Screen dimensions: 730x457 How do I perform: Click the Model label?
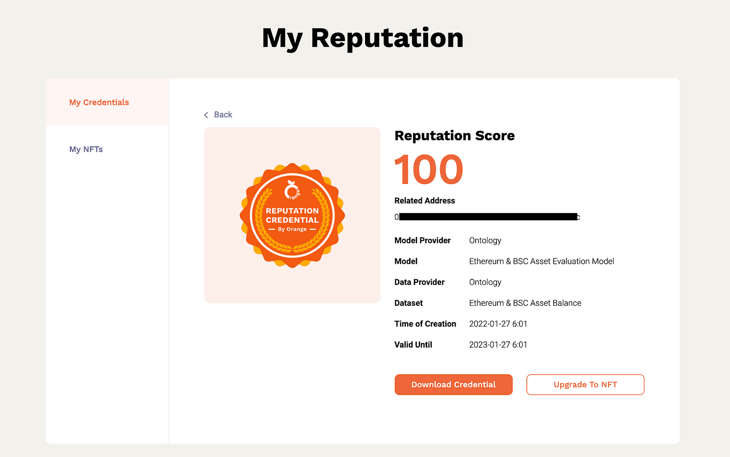point(406,261)
